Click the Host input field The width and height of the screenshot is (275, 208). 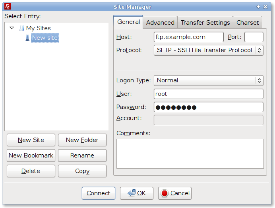[188, 37]
